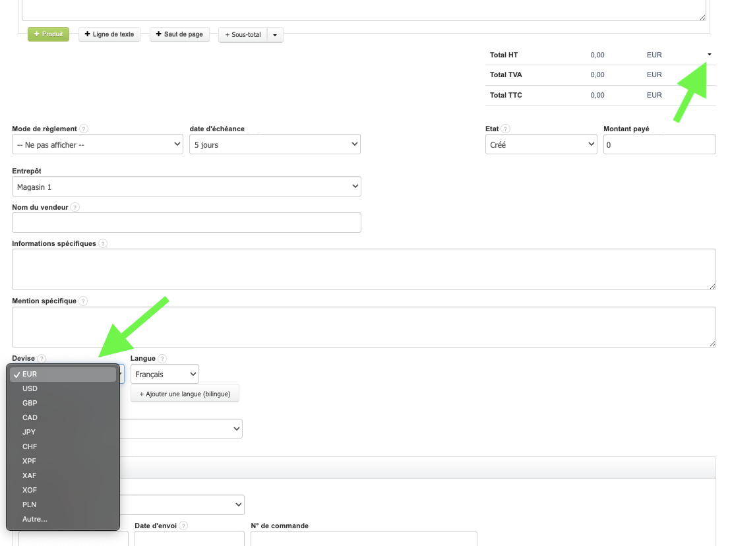This screenshot has width=730, height=546.
Task: Open small arrow menu beside Total HT
Action: click(x=709, y=55)
